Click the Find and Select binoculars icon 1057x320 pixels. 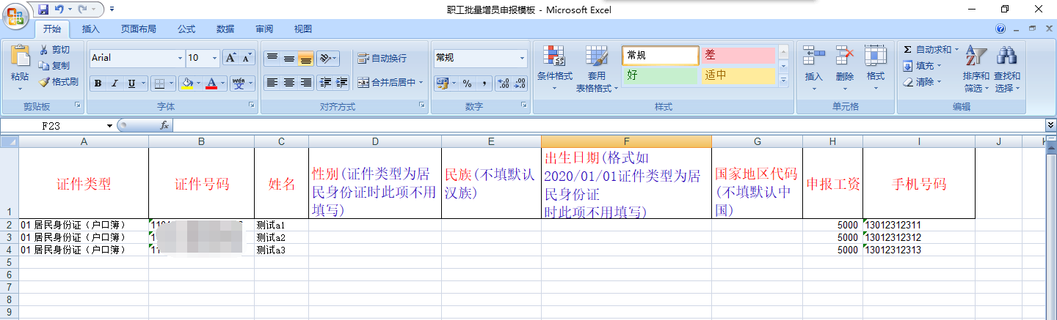coord(1006,56)
